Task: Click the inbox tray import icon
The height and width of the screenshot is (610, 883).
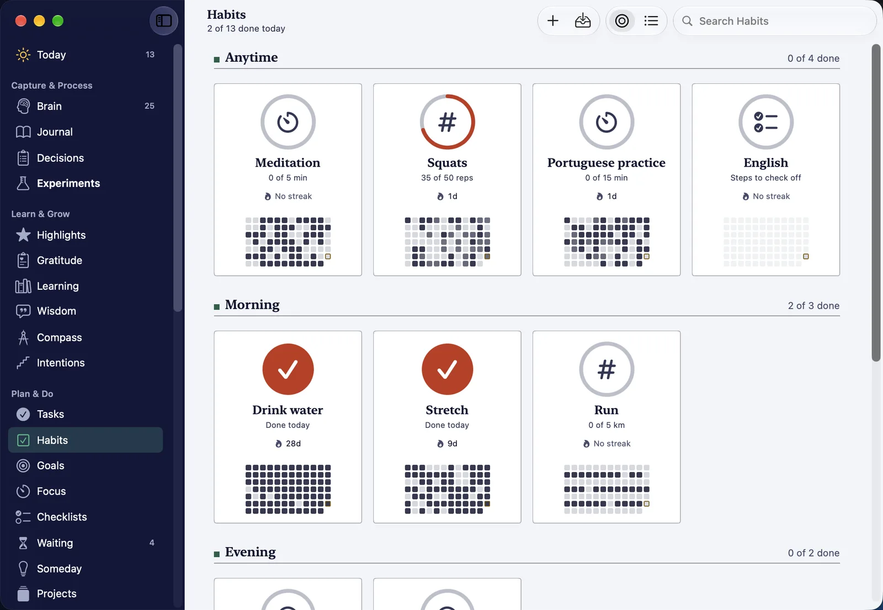Action: pos(583,21)
